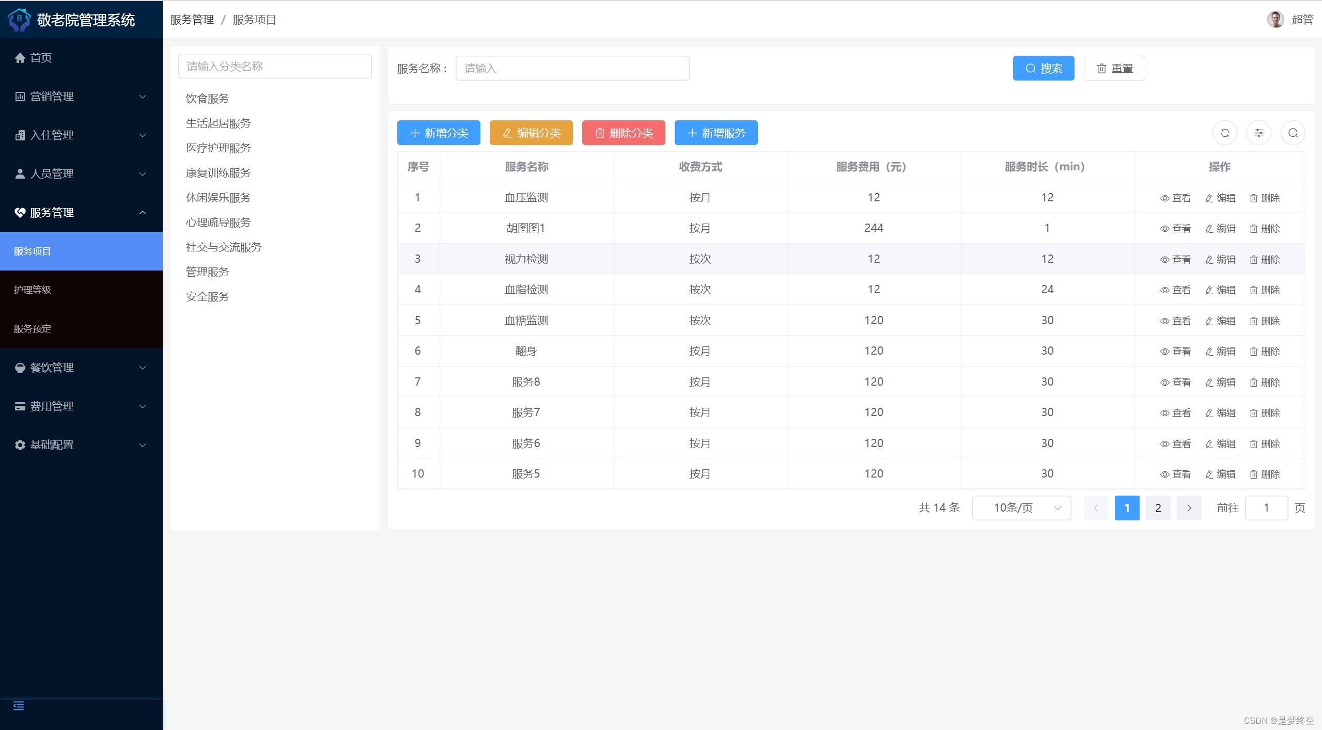1322x730 pixels.
Task: Edit the 胡图图1 service
Action: coord(1220,229)
